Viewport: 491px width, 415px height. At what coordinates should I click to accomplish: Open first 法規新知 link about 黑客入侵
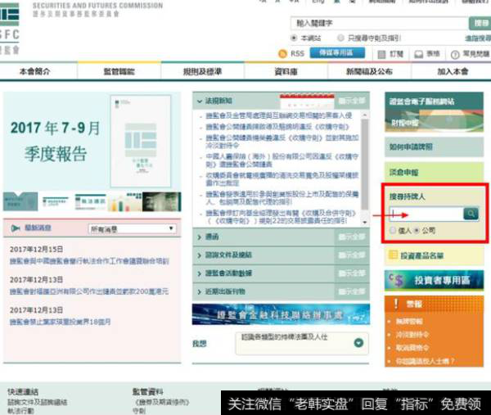coord(279,115)
